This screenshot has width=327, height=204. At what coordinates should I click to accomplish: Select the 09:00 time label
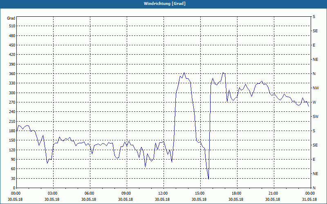127,193
